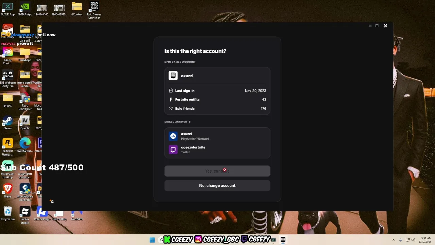Select the Streamlabs Desktop shortcut

tap(7, 170)
